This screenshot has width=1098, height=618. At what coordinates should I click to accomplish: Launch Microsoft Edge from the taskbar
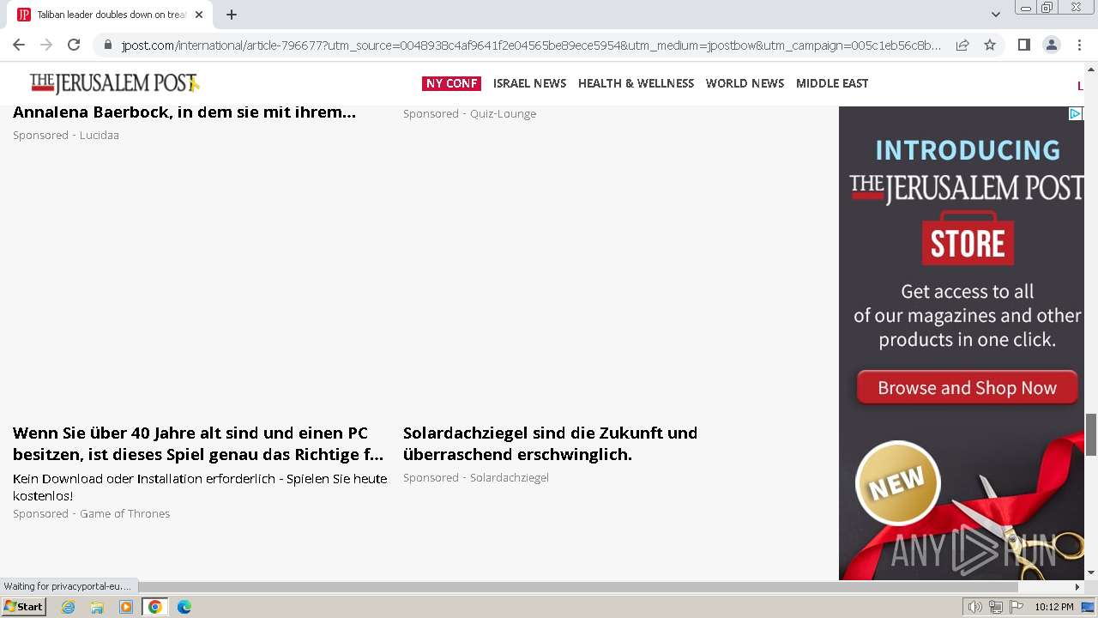184,607
